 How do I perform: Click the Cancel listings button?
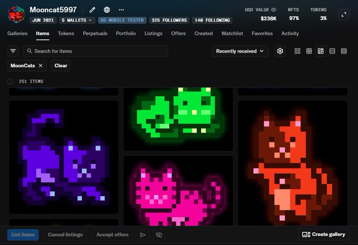coord(65,234)
